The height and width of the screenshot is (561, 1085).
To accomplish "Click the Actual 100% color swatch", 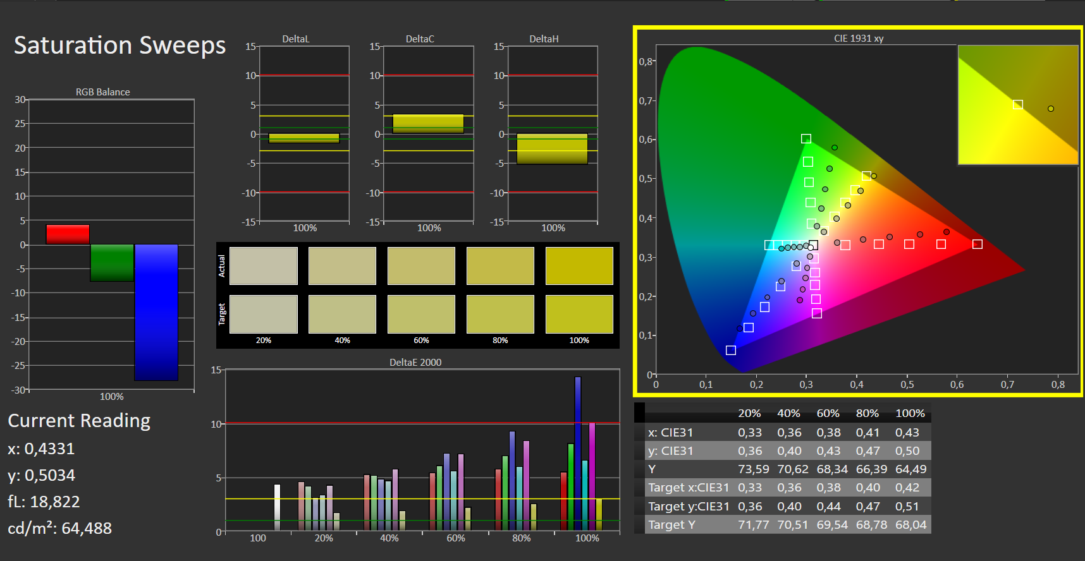I will point(579,266).
